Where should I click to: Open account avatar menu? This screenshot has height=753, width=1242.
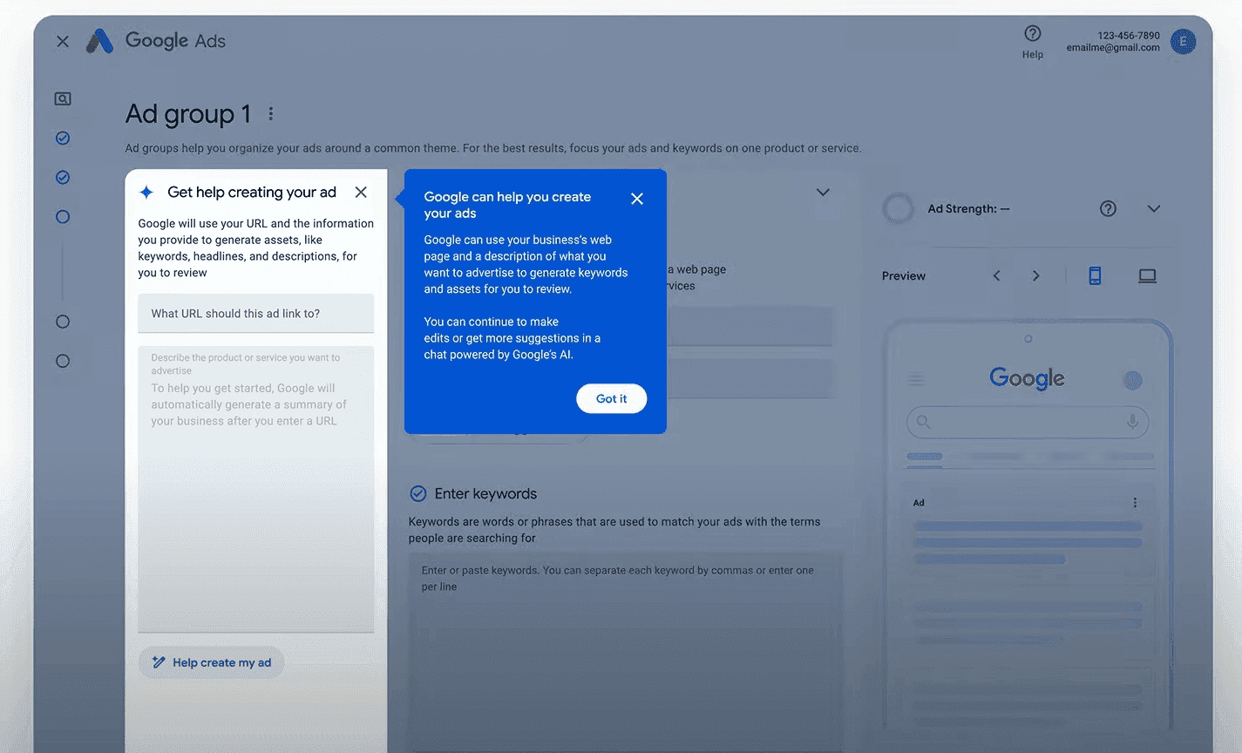tap(1183, 41)
